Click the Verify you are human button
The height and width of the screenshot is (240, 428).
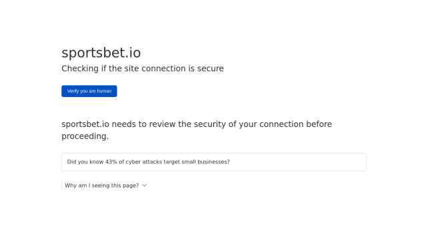[x=89, y=91]
